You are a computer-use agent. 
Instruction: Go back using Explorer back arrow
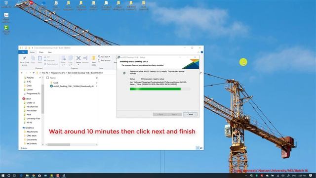click(22, 73)
